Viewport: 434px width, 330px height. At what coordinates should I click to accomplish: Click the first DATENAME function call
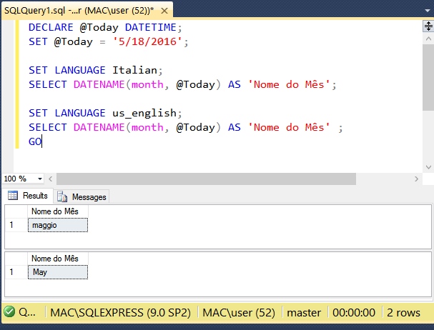(x=99, y=84)
